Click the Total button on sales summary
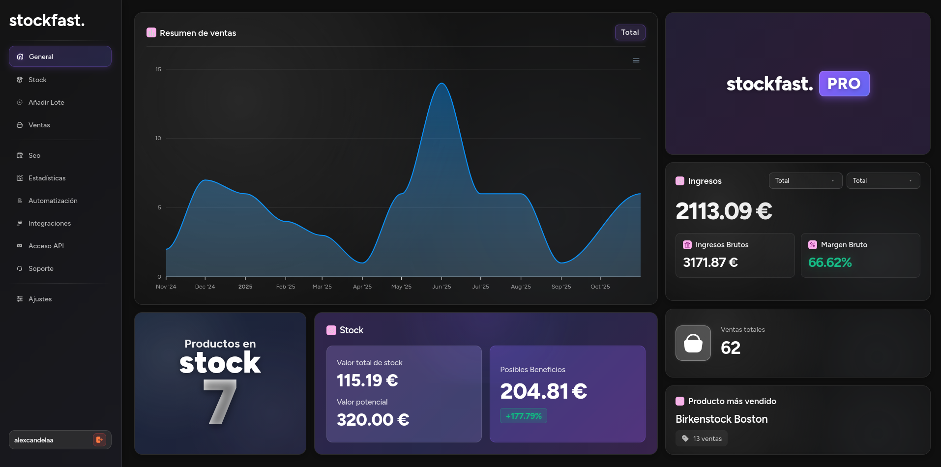941x467 pixels. point(630,32)
